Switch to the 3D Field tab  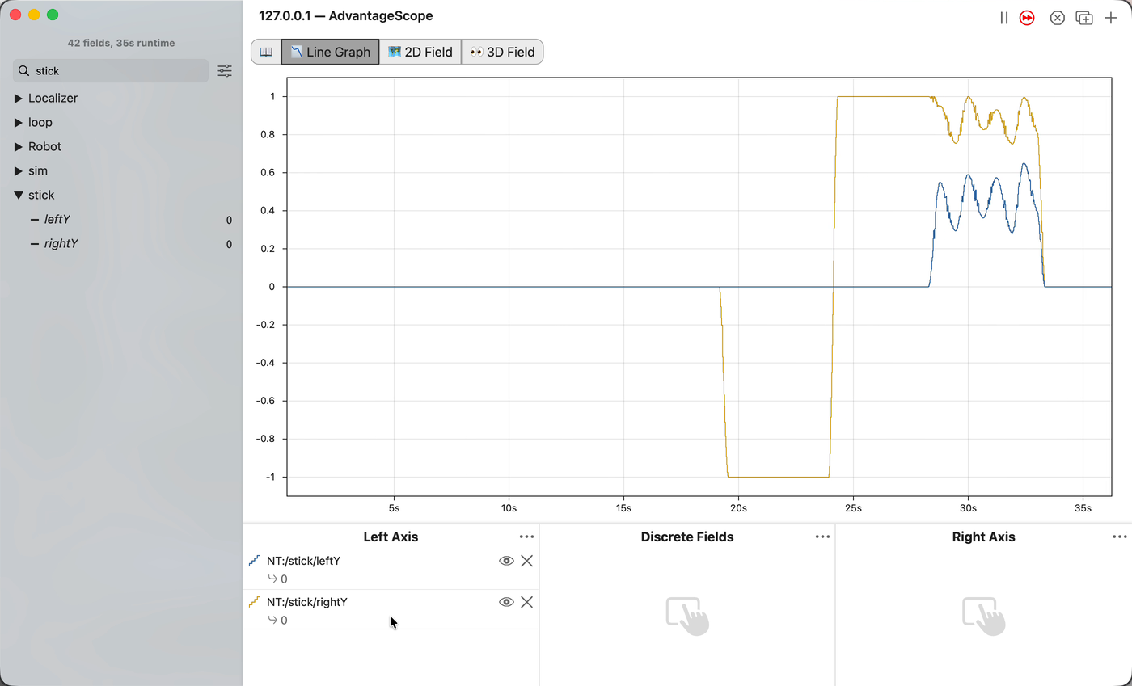[x=503, y=52]
